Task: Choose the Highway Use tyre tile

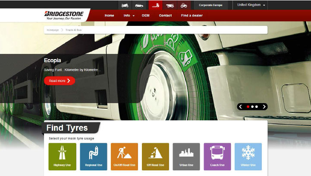Action: pyautogui.click(x=62, y=157)
